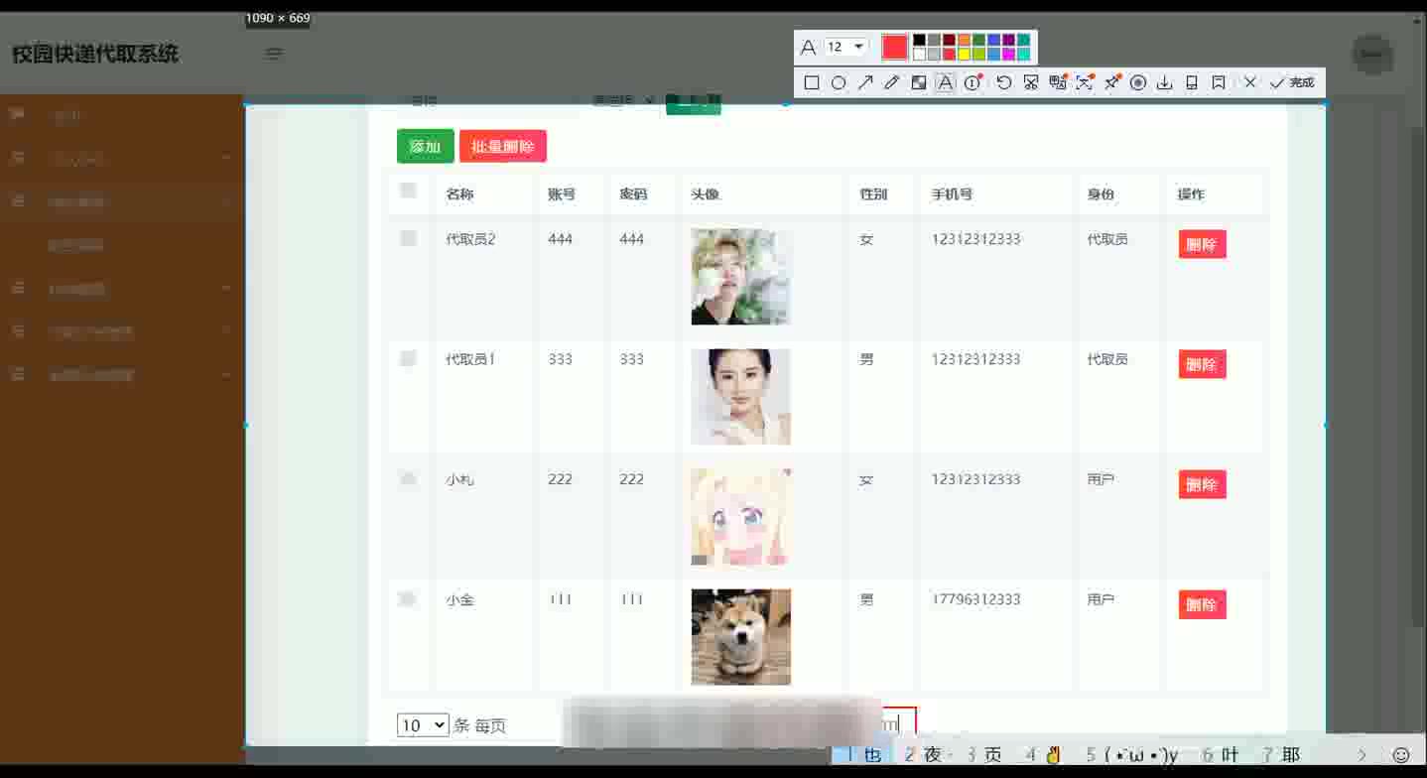Choose IME candidate 2 夜
This screenshot has height=778, width=1427.
pyautogui.click(x=923, y=755)
